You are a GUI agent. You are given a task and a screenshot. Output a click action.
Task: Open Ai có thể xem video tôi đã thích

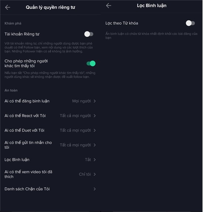(50, 174)
